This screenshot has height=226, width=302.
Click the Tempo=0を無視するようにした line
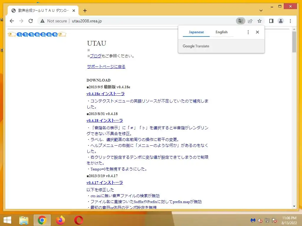(x=117, y=169)
